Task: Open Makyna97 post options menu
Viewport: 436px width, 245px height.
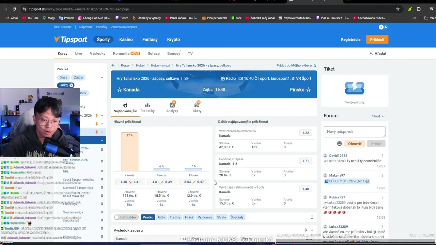Action: pos(382,175)
